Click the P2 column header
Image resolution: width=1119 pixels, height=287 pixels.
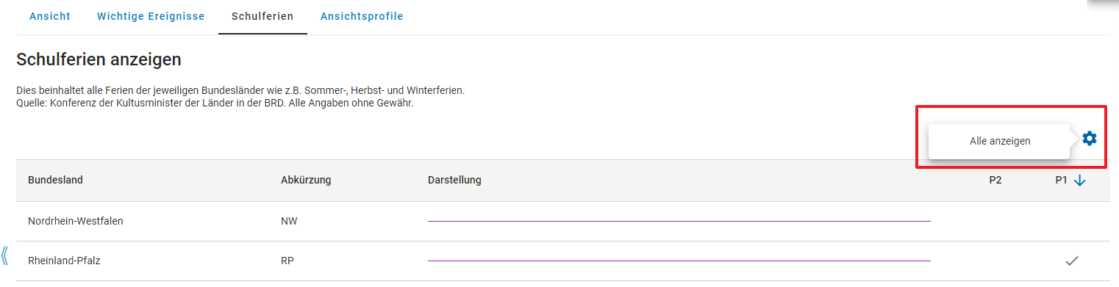point(995,181)
